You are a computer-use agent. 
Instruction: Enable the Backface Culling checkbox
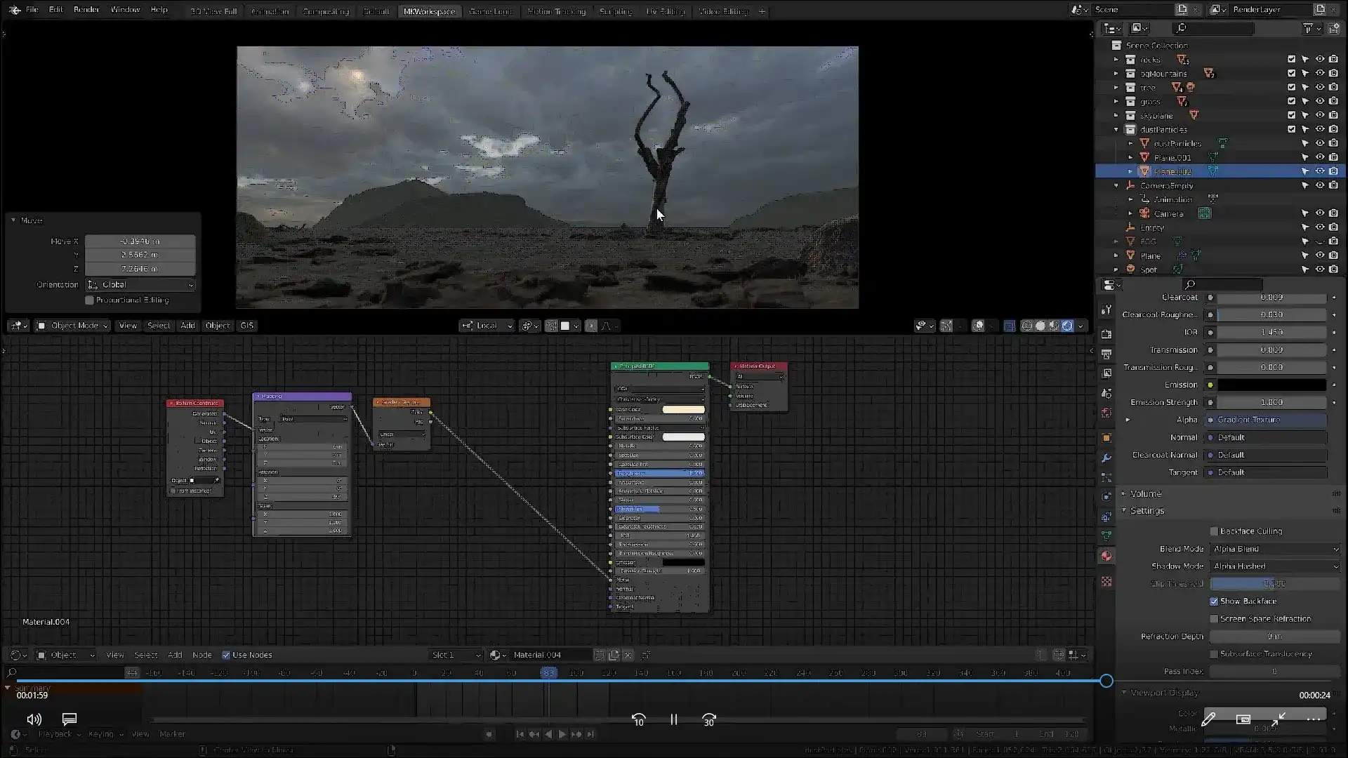tap(1214, 531)
